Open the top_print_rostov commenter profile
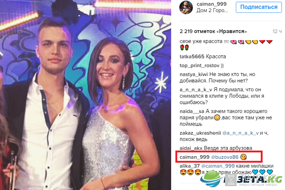The width and height of the screenshot is (285, 190). [199, 66]
